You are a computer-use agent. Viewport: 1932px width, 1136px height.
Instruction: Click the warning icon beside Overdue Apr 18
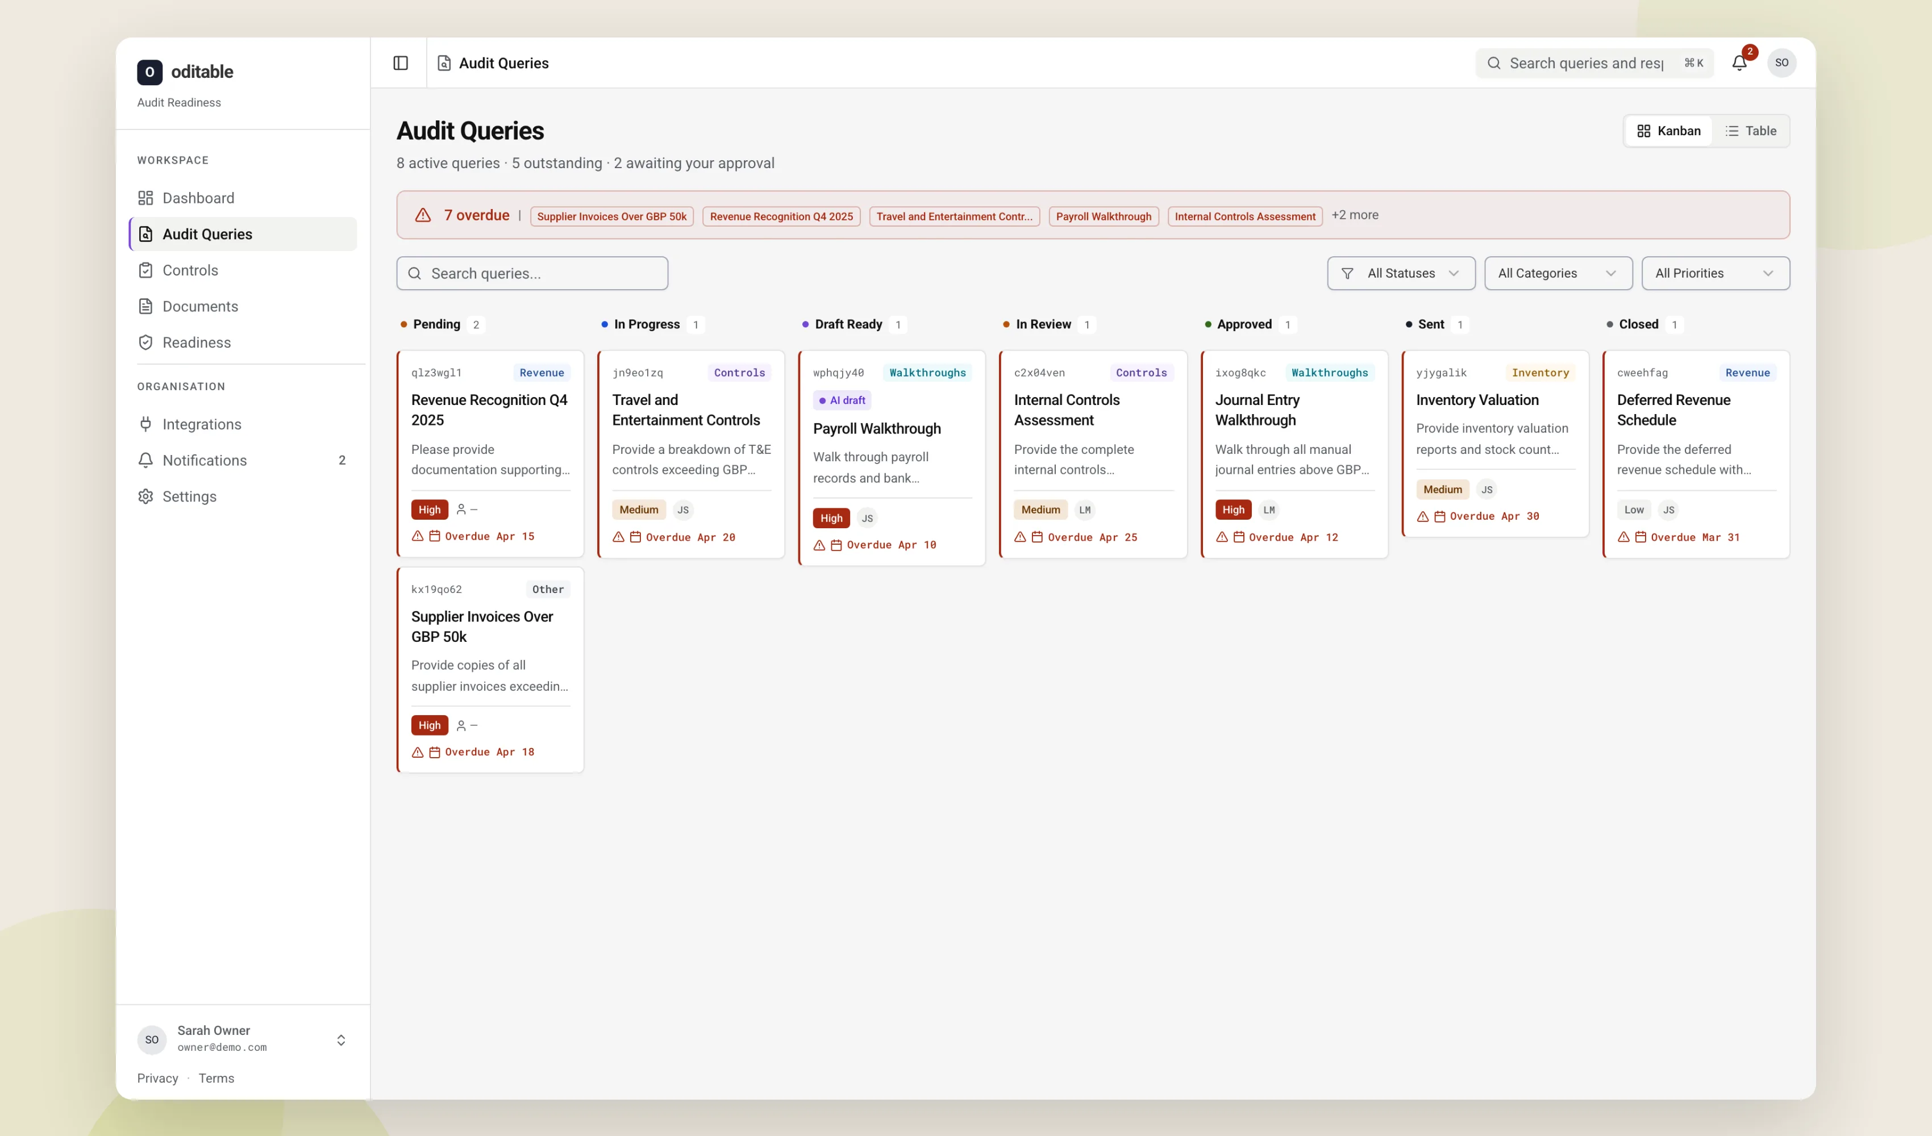[x=417, y=753]
